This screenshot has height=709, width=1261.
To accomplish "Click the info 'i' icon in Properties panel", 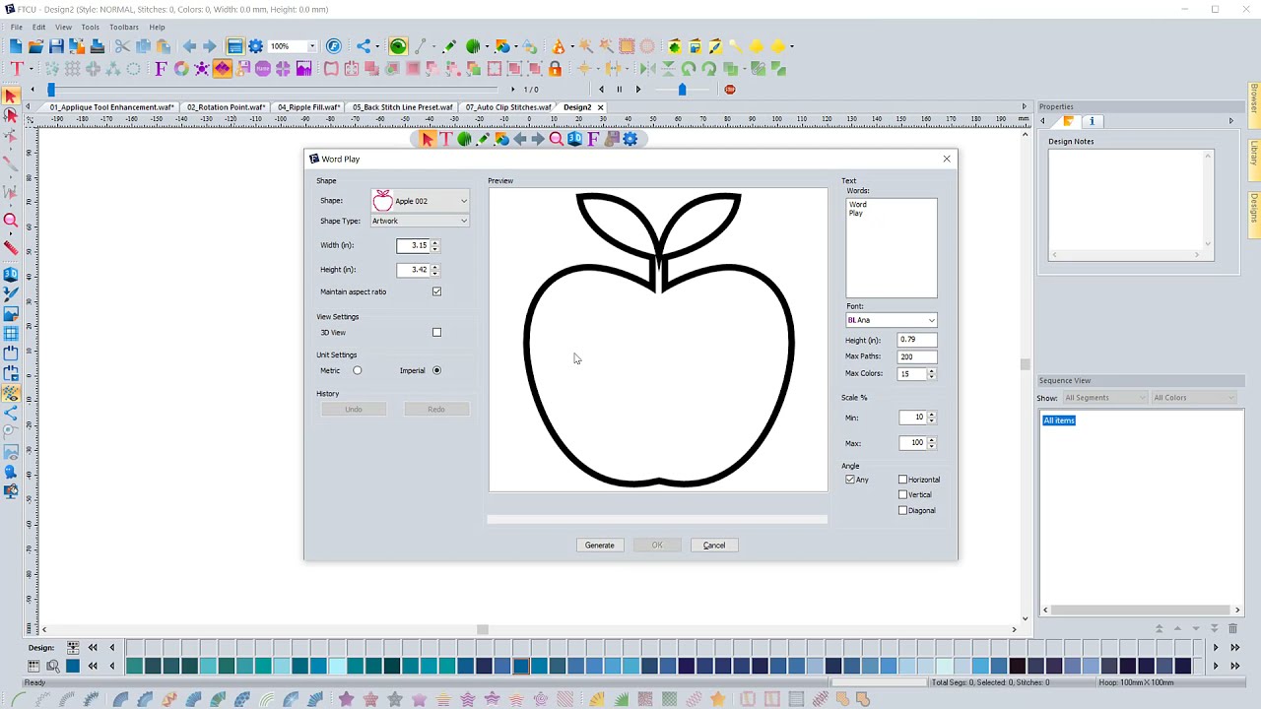I will pyautogui.click(x=1092, y=121).
